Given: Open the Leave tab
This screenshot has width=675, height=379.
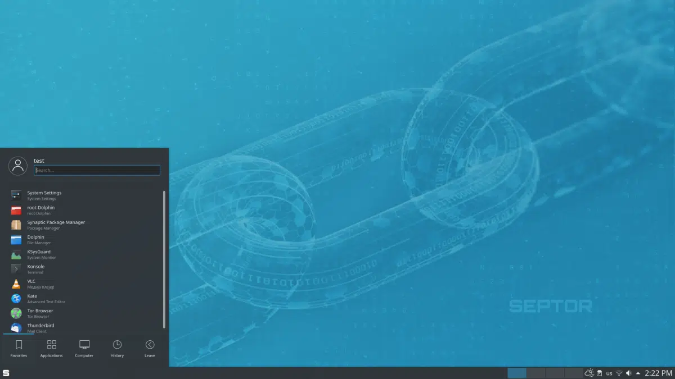Looking at the screenshot, I should 150,349.
